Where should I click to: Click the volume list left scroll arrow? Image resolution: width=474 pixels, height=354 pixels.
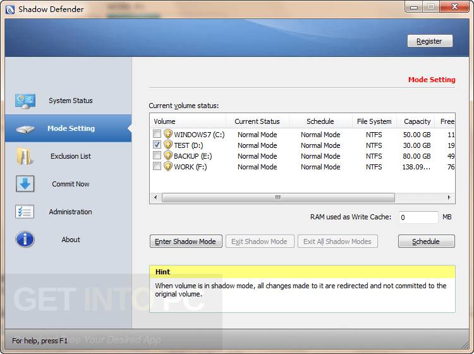[155, 197]
